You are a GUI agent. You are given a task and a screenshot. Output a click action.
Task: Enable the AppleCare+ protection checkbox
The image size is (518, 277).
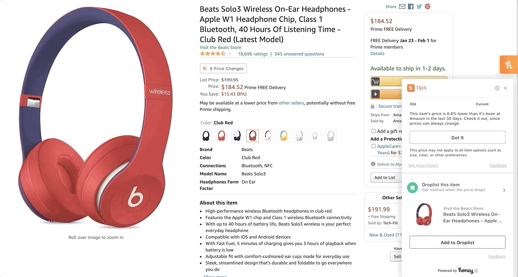click(x=374, y=146)
